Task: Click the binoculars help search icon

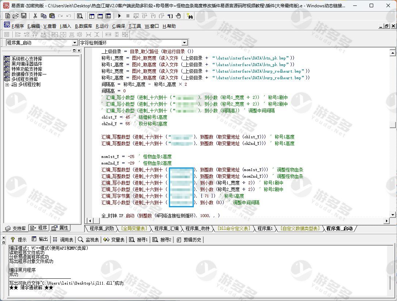Action: (189, 16)
